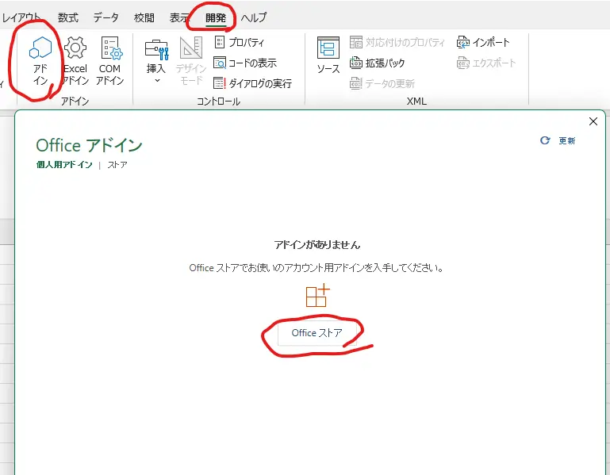Toggle デザインモード in ribbon
Screen dimensions: 610x475
point(190,61)
